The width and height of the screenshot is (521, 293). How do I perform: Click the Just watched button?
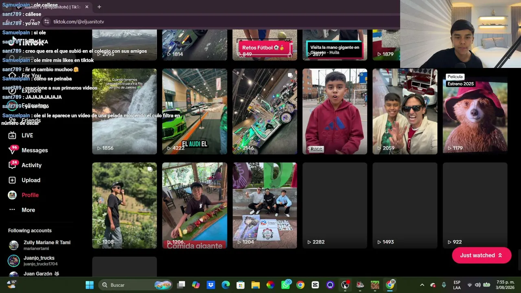[x=482, y=256]
